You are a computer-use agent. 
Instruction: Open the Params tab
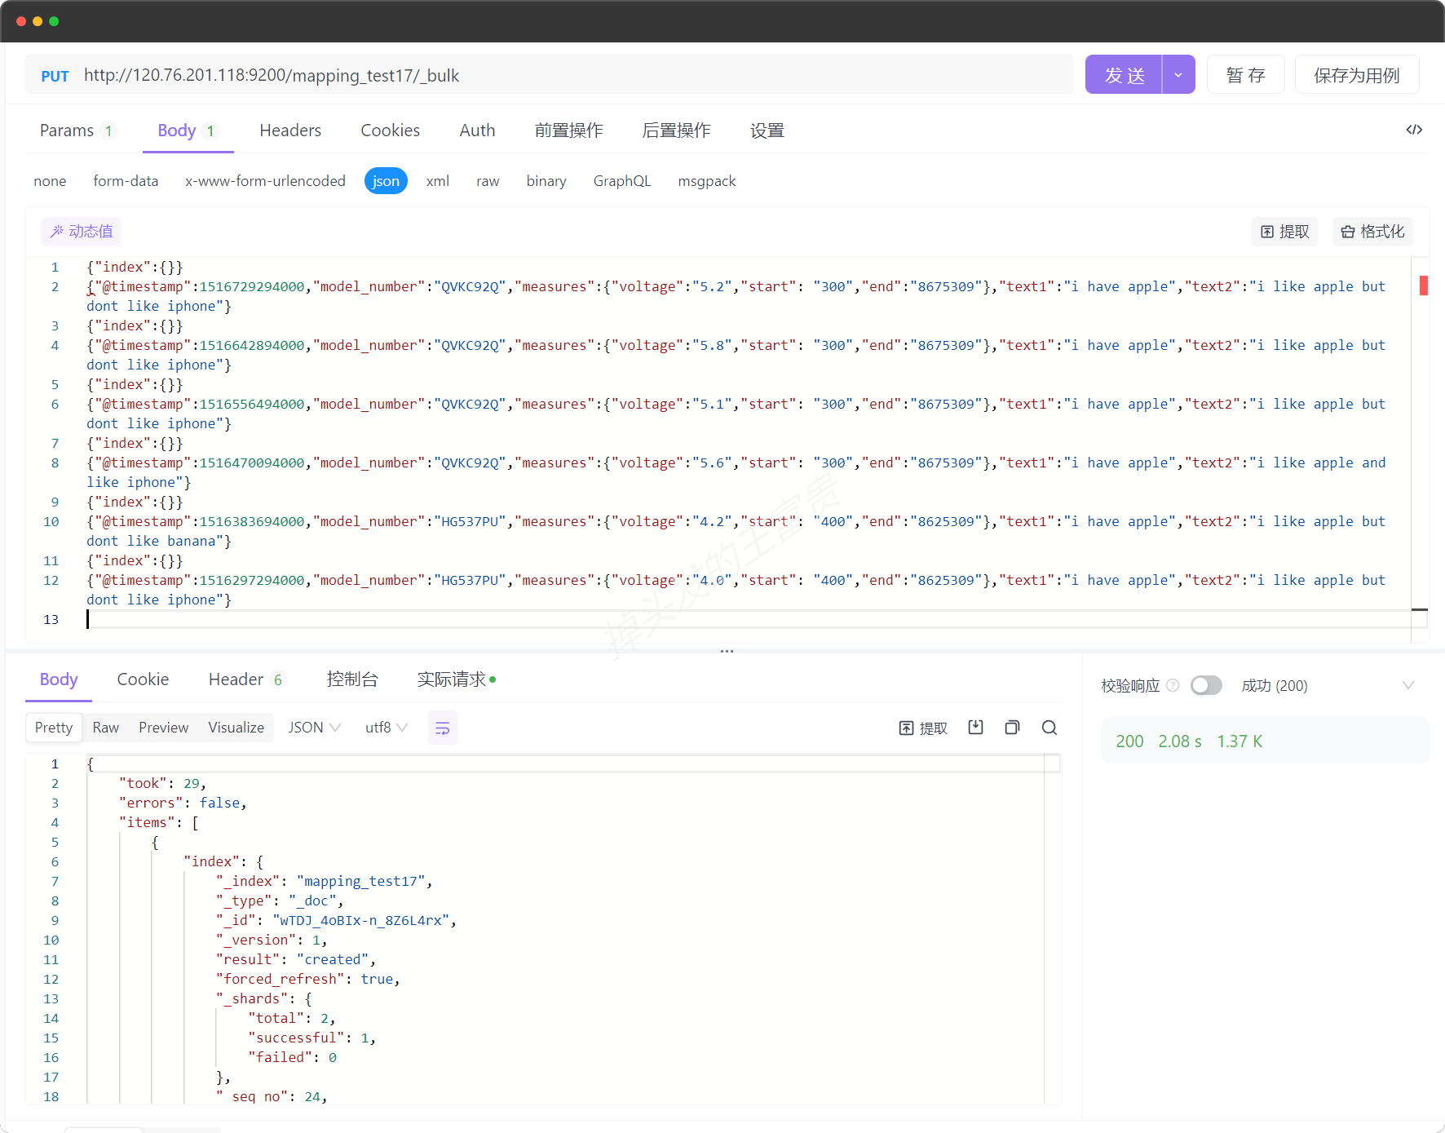coord(77,131)
